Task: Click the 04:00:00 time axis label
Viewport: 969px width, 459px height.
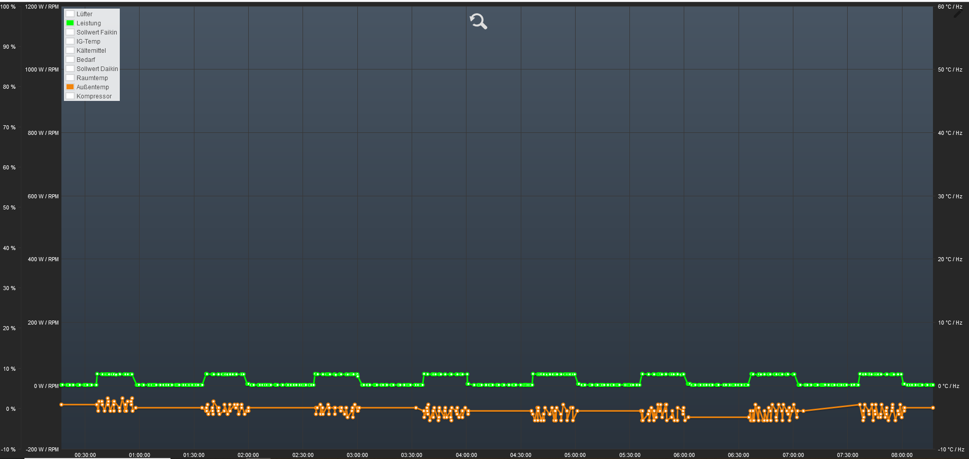Action: (466, 455)
